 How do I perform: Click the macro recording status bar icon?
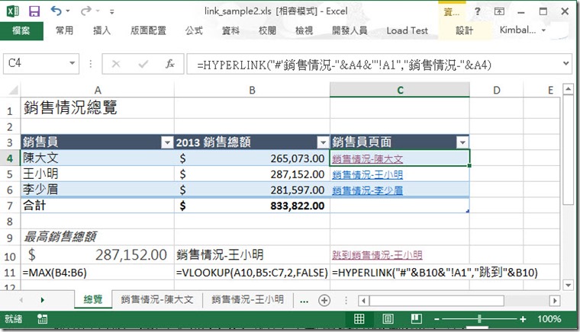click(42, 319)
